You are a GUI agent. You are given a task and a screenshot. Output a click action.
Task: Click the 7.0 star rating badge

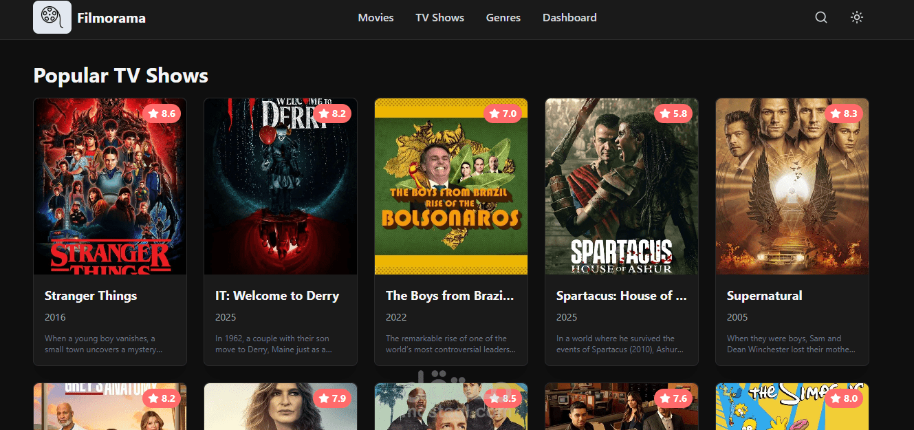tap(503, 114)
